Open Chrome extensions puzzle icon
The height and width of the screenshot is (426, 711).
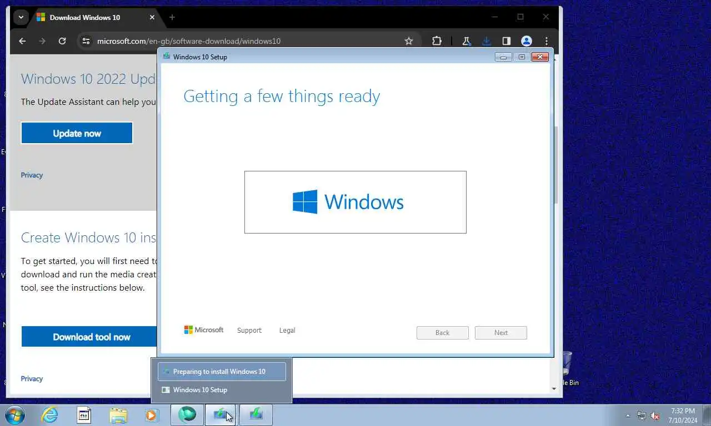pyautogui.click(x=437, y=41)
